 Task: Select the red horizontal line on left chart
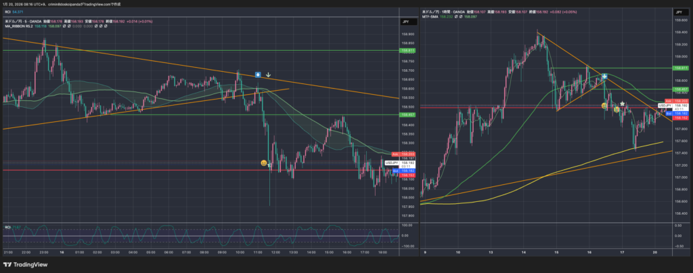point(135,170)
